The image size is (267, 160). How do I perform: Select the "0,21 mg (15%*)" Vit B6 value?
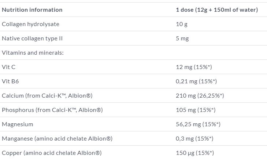pos(196,81)
